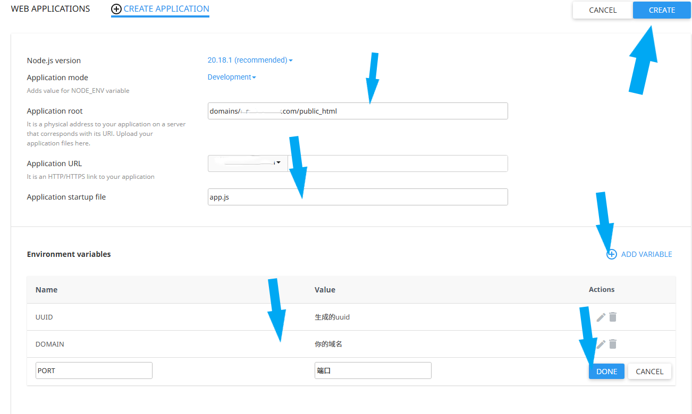Click the PORT variable name field
This screenshot has width=692, height=414.
(x=94, y=370)
